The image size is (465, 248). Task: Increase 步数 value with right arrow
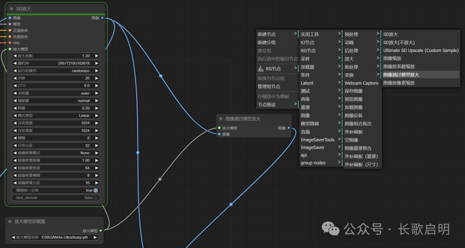coord(96,78)
